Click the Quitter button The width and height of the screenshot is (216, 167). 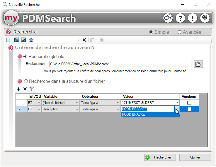(x=195, y=157)
